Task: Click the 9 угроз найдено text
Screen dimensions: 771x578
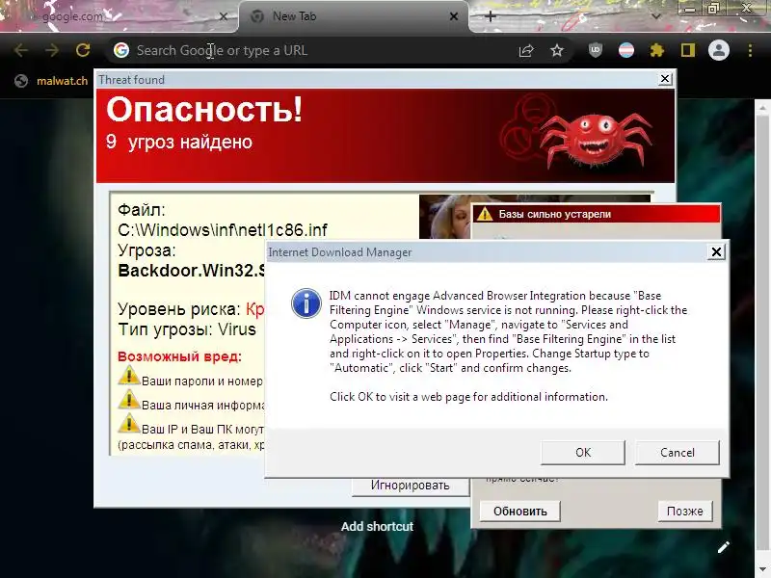Action: (179, 142)
